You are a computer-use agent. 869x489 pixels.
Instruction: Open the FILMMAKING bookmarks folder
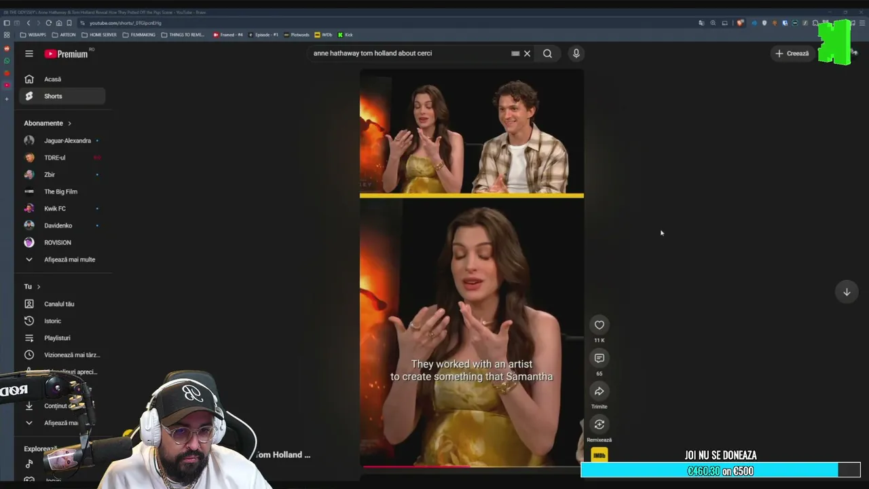[138, 35]
